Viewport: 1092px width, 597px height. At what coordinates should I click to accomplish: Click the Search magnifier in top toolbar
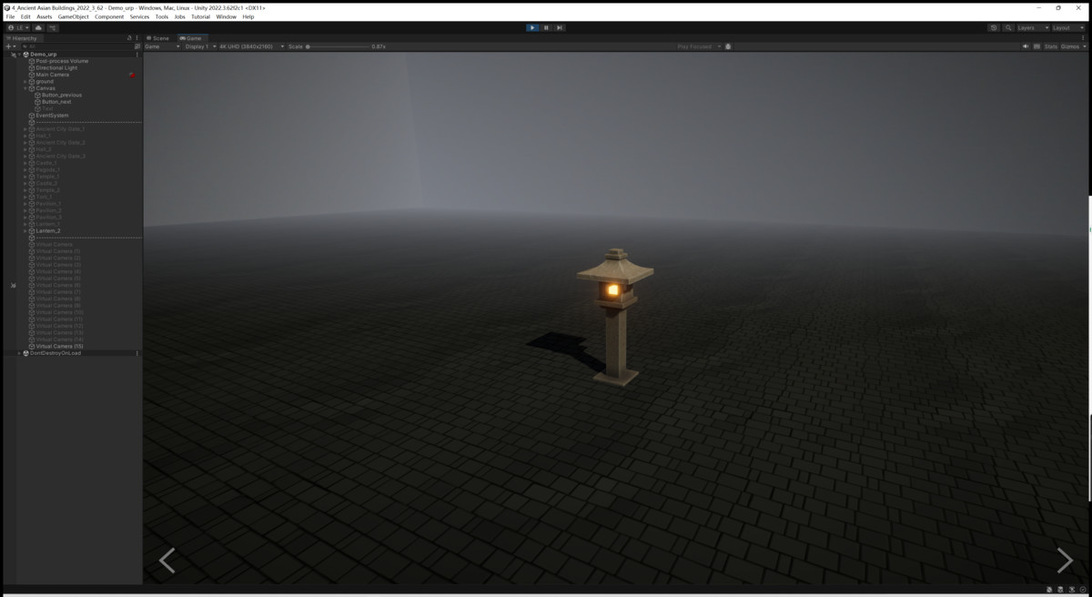click(x=1008, y=27)
